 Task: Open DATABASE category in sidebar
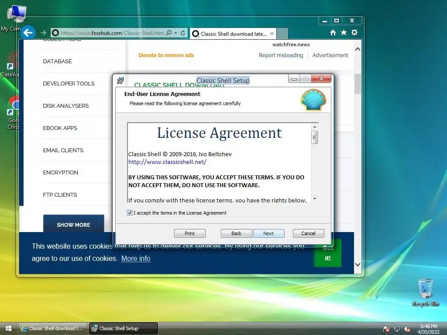(57, 61)
